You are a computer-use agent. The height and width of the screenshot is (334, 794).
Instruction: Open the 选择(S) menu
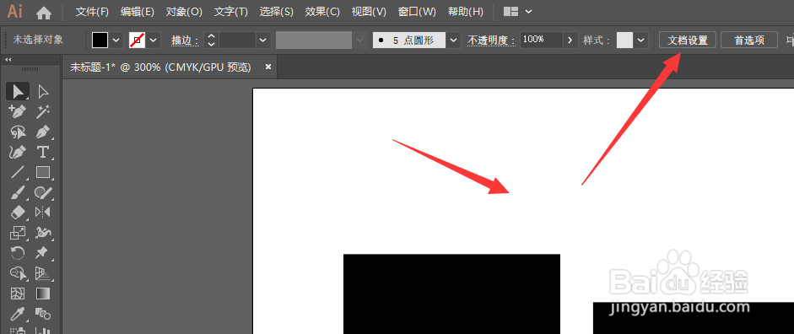[x=277, y=12]
